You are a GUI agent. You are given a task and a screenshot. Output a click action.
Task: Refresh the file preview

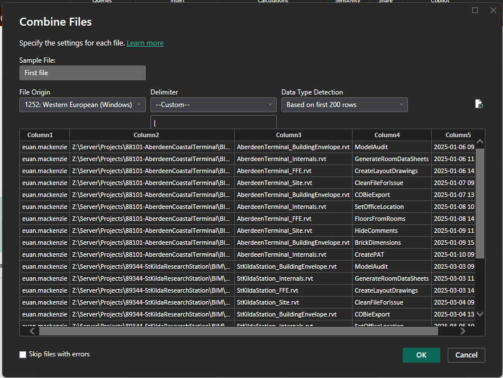pyautogui.click(x=479, y=104)
